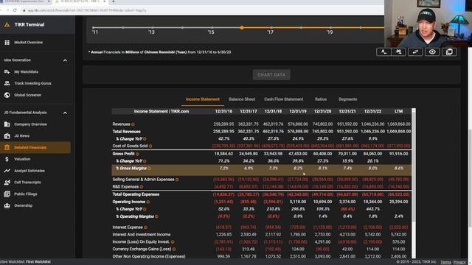Click the decrease decimals toolbar icon

click(383, 52)
